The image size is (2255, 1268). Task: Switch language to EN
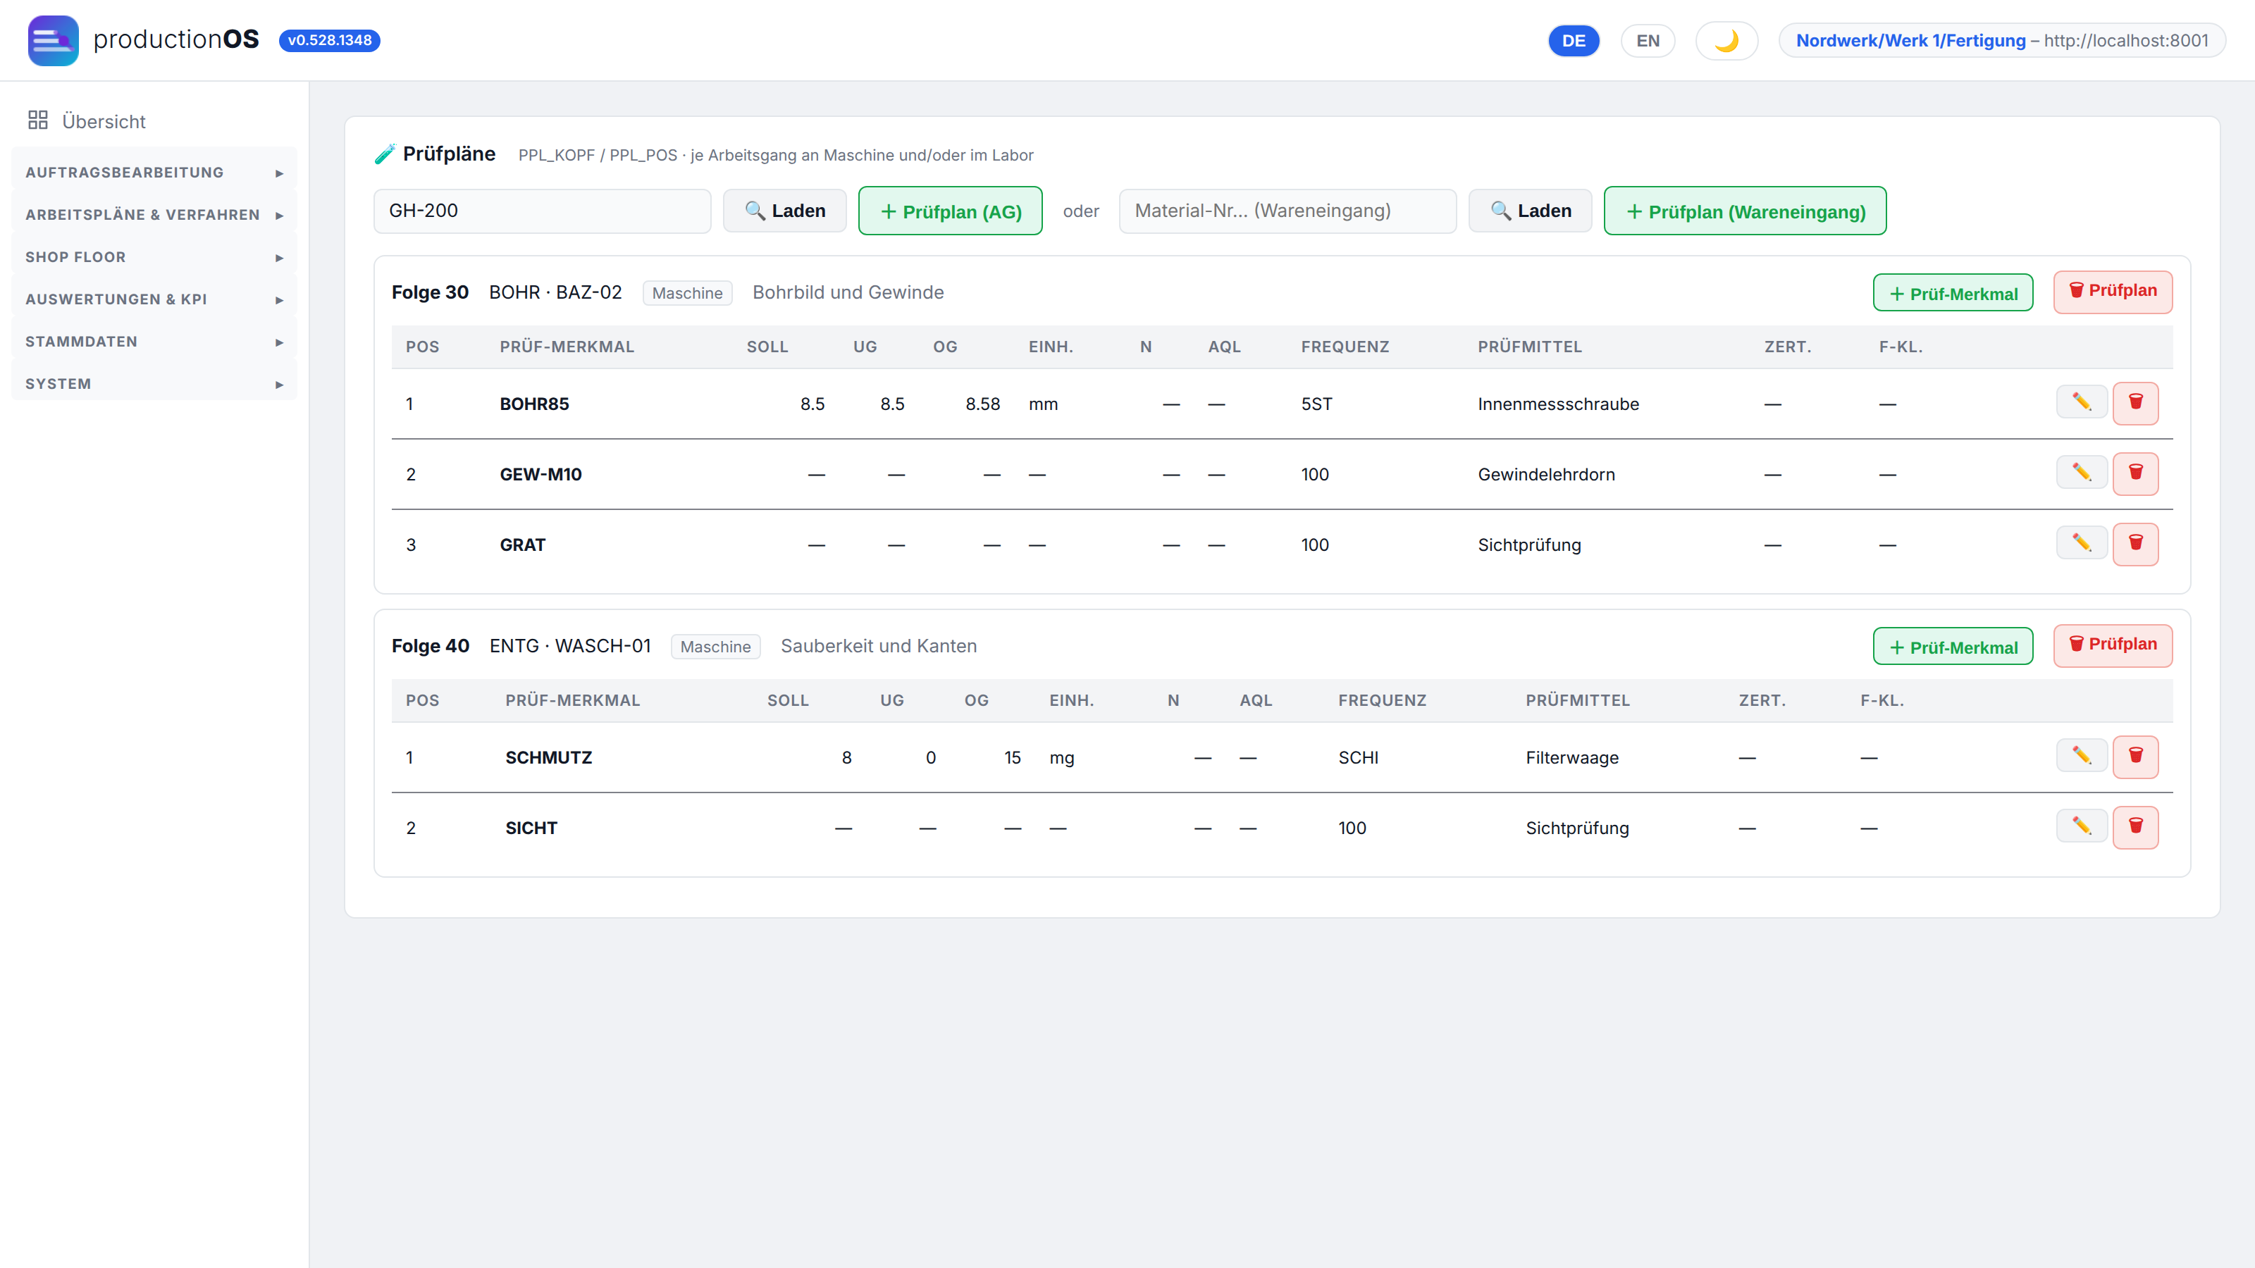[x=1648, y=40]
